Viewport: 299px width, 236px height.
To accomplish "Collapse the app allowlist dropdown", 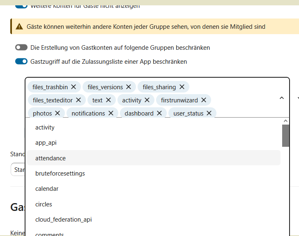I will pos(282,98).
